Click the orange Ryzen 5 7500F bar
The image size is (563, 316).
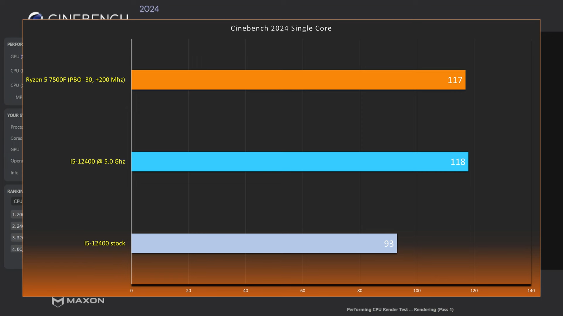tap(298, 80)
